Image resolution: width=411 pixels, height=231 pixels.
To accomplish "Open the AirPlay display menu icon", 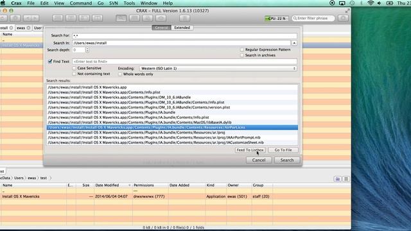I will [x=342, y=3].
